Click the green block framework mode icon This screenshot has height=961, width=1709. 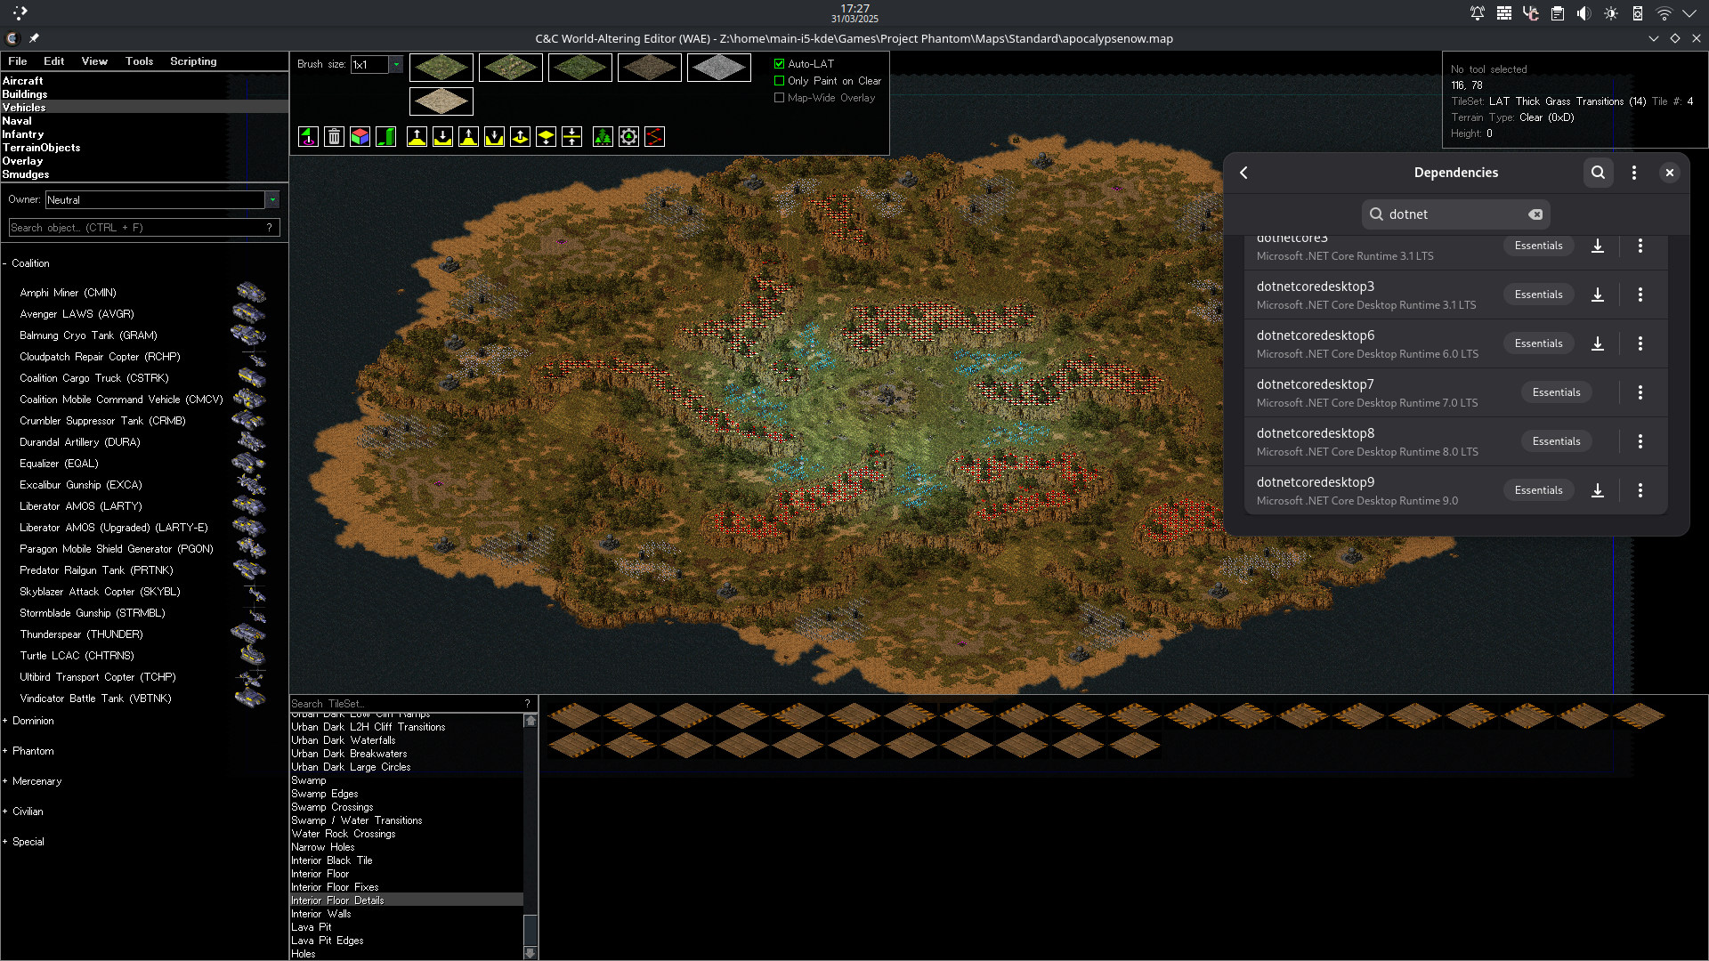tap(385, 137)
